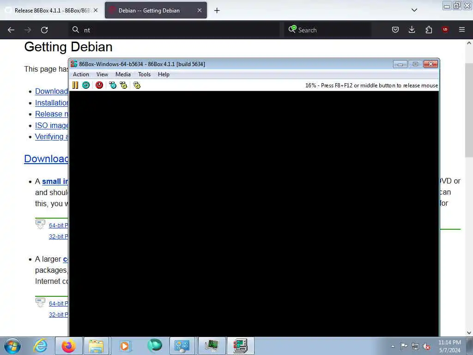Click the Verifying bullet link on Debian page

pyautogui.click(x=52, y=136)
